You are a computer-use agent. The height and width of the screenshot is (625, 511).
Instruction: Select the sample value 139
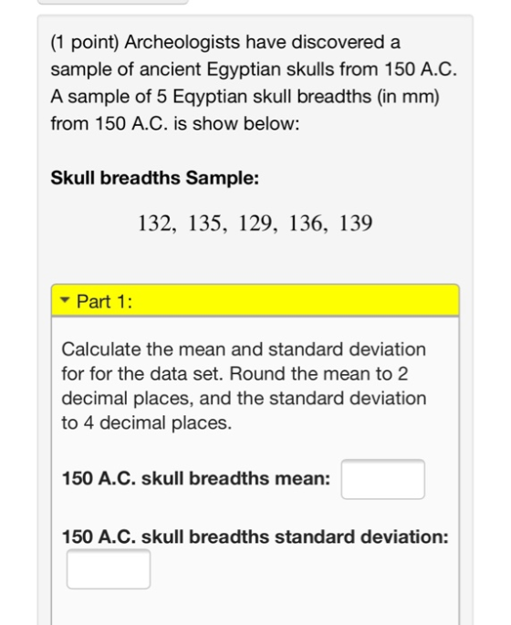[x=356, y=224]
